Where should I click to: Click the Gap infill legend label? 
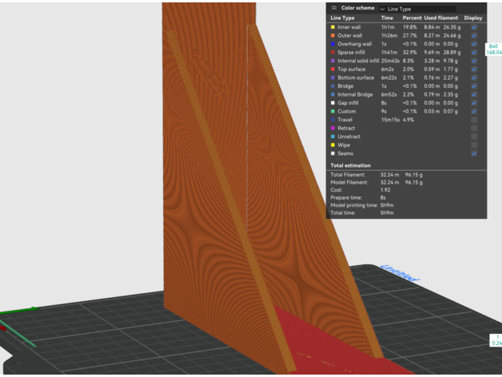(x=350, y=103)
